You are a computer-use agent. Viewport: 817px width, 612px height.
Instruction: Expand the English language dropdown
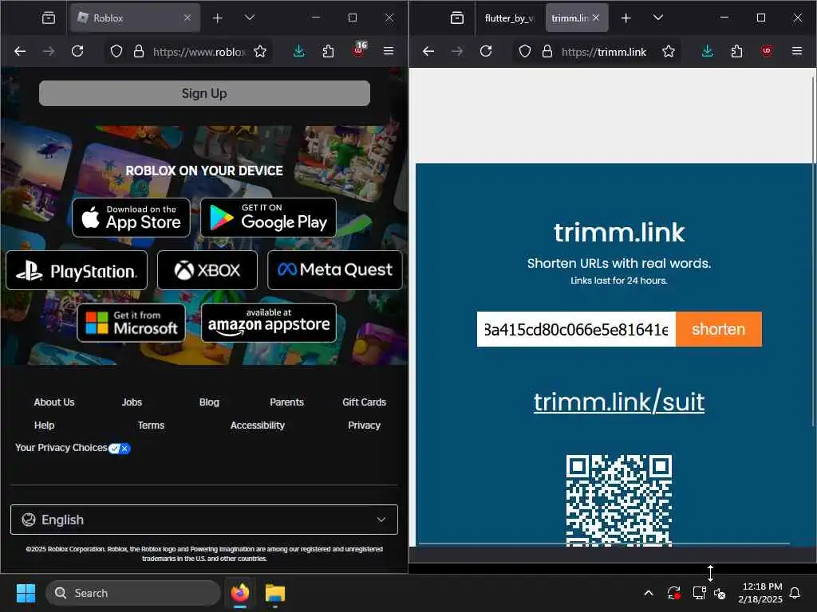[x=204, y=520]
